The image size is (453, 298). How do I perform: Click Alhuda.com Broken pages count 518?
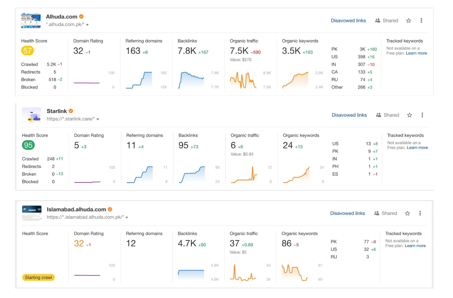(x=52, y=80)
